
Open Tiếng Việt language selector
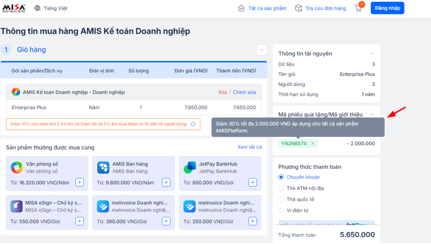tap(55, 8)
